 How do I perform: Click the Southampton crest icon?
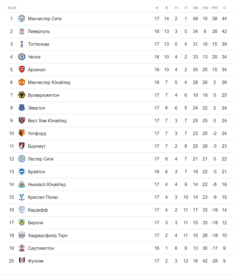pyautogui.click(x=21, y=248)
